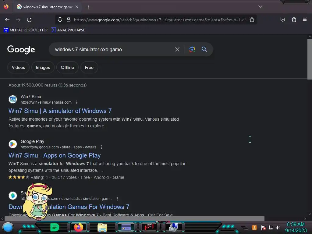
Task: Apply the Free filter chip
Action: 89,67
